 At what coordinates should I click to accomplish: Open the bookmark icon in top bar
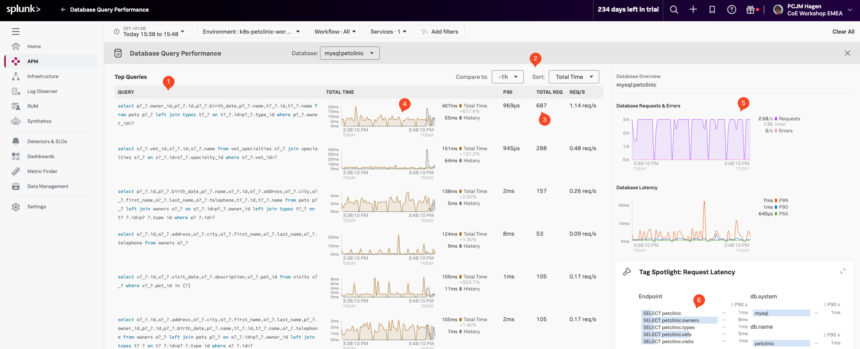pyautogui.click(x=712, y=10)
